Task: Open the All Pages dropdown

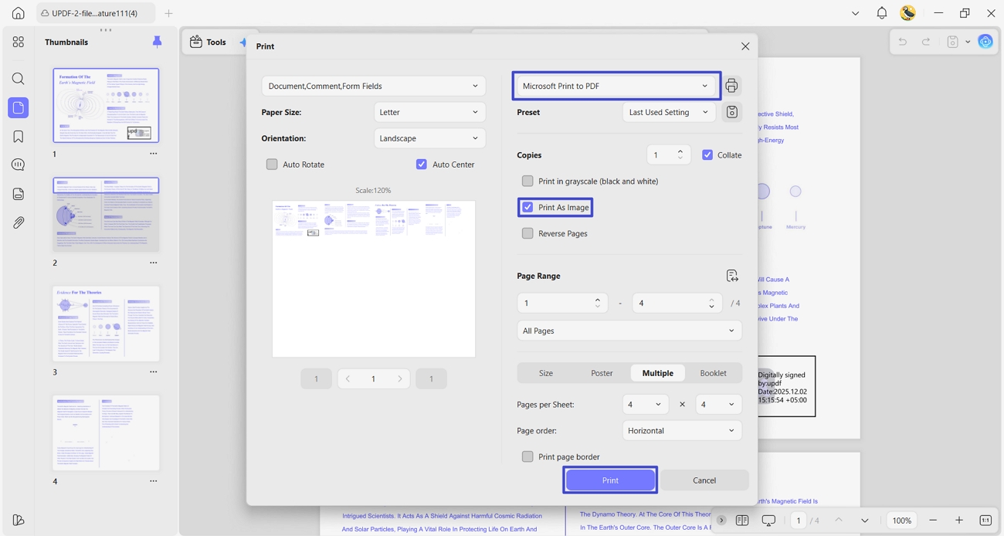Action: point(629,331)
